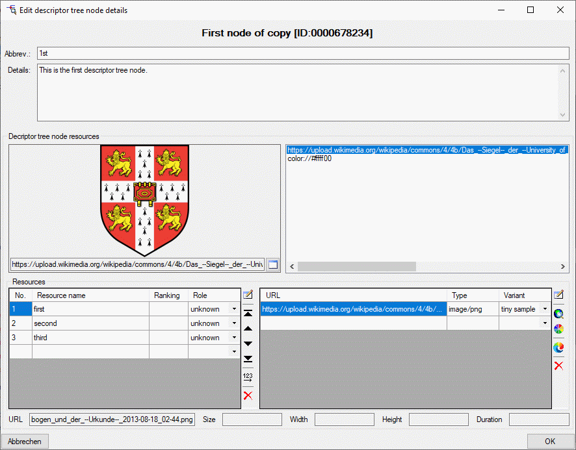Close the Edit descriptor tree node details dialog
The width and height of the screenshot is (576, 450).
pyautogui.click(x=560, y=10)
